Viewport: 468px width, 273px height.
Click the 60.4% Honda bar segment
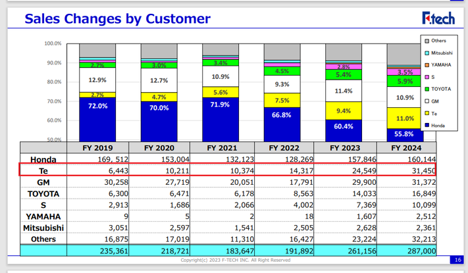point(344,131)
